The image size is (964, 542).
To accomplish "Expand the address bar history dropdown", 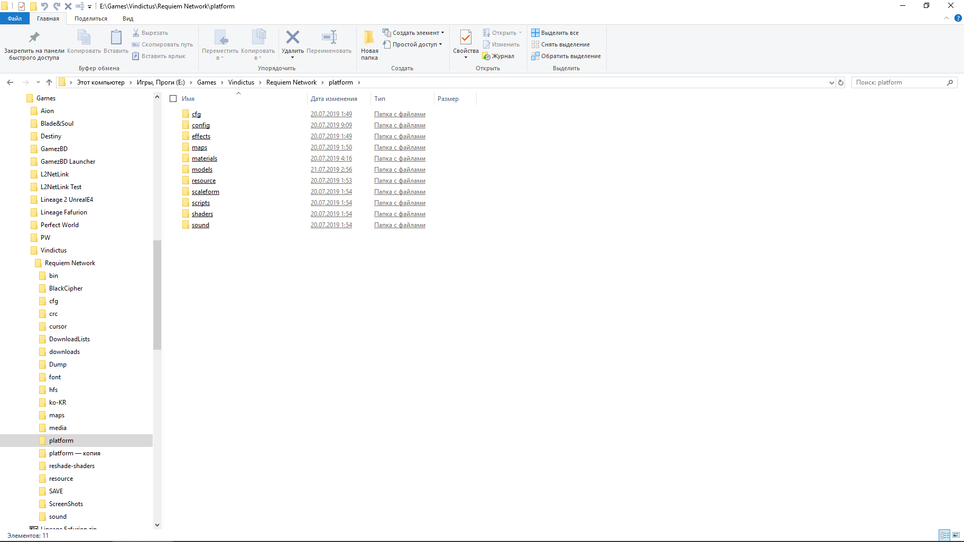I will click(831, 82).
